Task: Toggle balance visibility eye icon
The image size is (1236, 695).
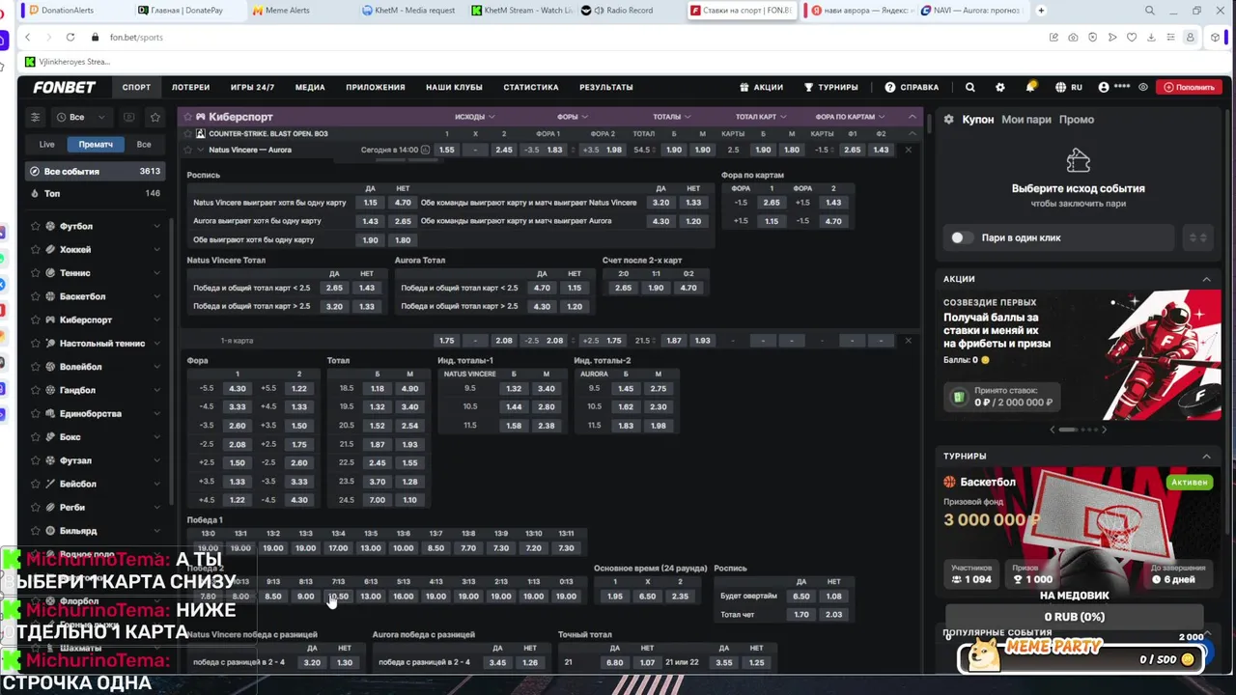Action: click(x=1143, y=87)
